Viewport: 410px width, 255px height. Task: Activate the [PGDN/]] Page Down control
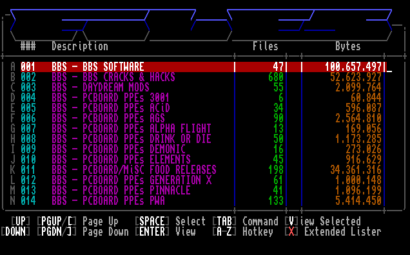click(x=83, y=232)
